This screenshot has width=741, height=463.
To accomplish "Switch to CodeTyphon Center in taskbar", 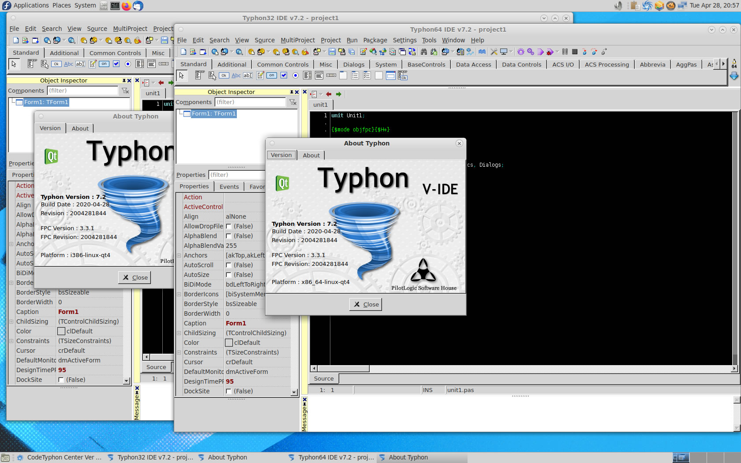I will coord(60,457).
